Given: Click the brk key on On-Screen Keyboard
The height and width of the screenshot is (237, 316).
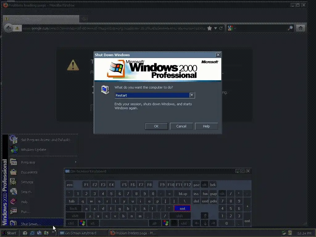Looking at the screenshot, I should click(213, 185).
